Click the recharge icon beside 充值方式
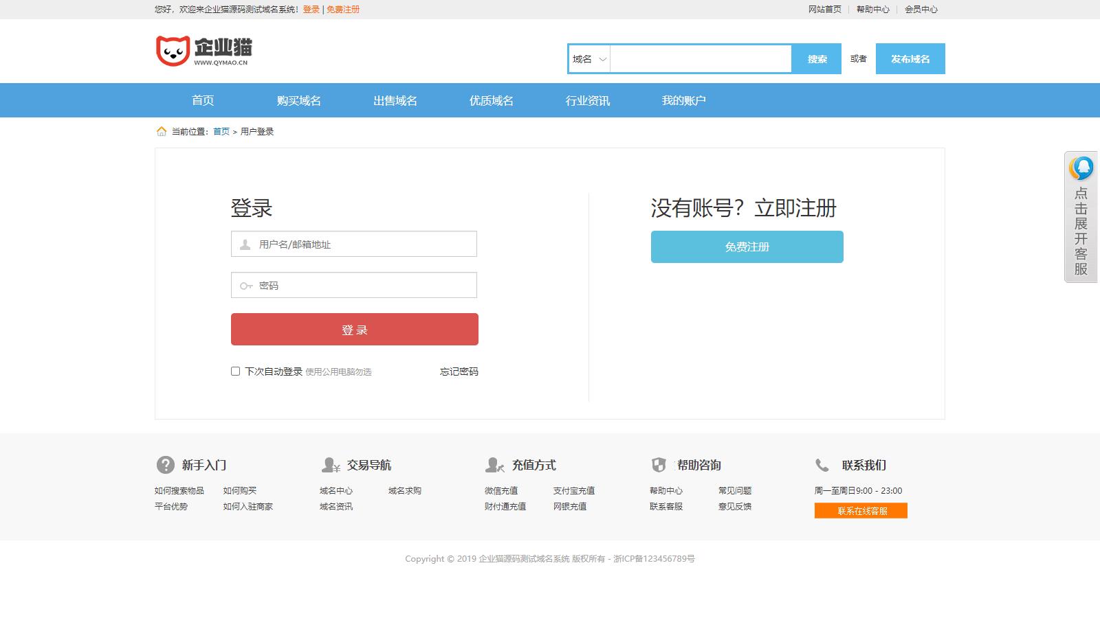 coord(494,465)
